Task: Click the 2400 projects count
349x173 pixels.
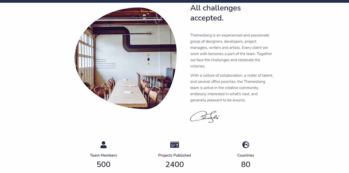Action: coord(174,164)
